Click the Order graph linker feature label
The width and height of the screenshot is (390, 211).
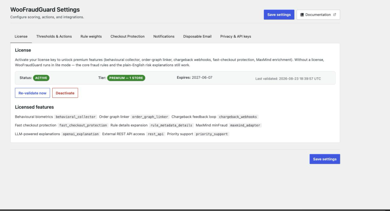tap(114, 117)
